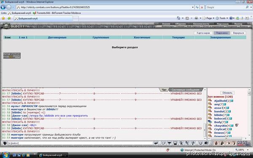Click the Google search input box
This screenshot has height=158, width=253.
225,7
